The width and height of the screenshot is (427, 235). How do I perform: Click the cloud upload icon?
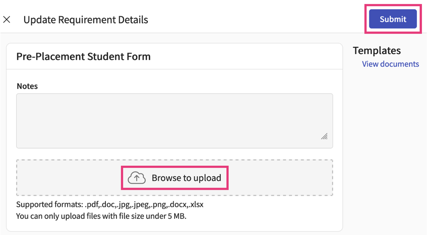tap(137, 178)
